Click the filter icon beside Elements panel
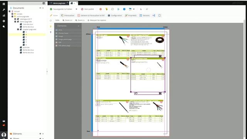This screenshot has width=247, height=139. pos(51,32)
